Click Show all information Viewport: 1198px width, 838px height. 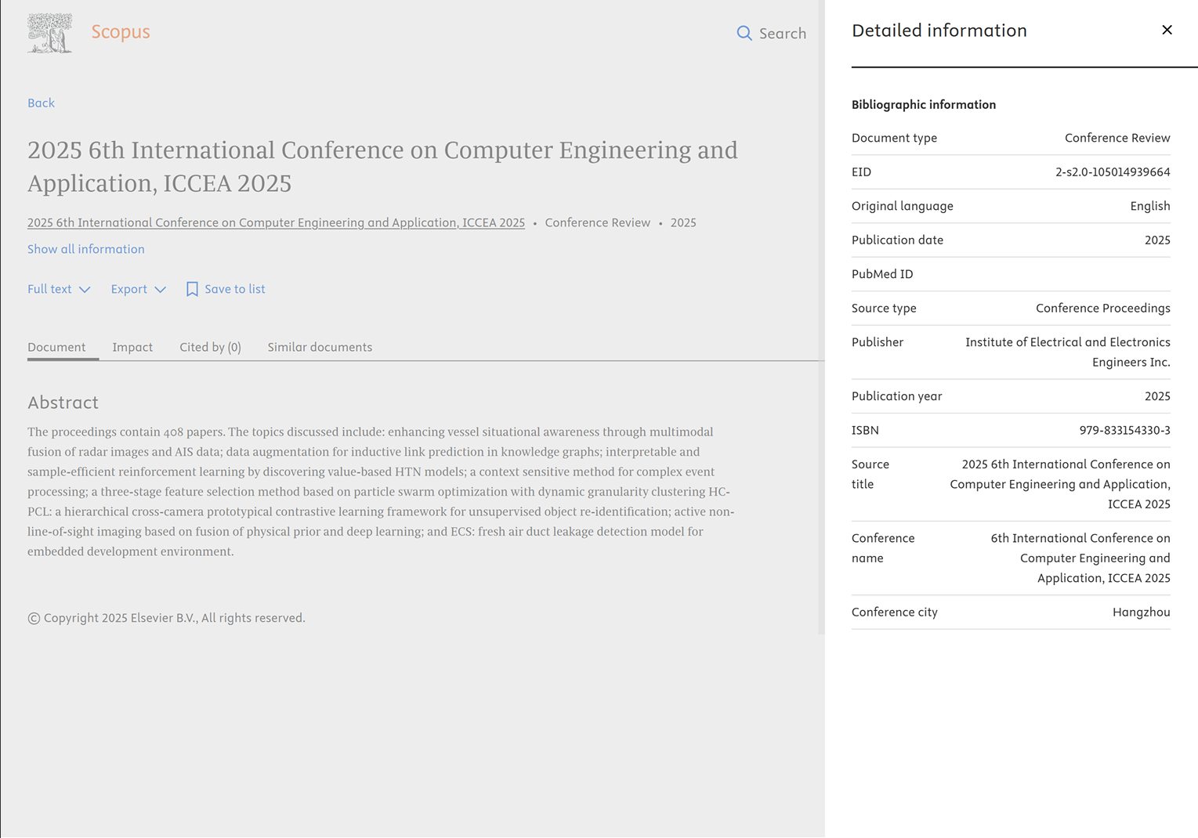pyautogui.click(x=85, y=249)
